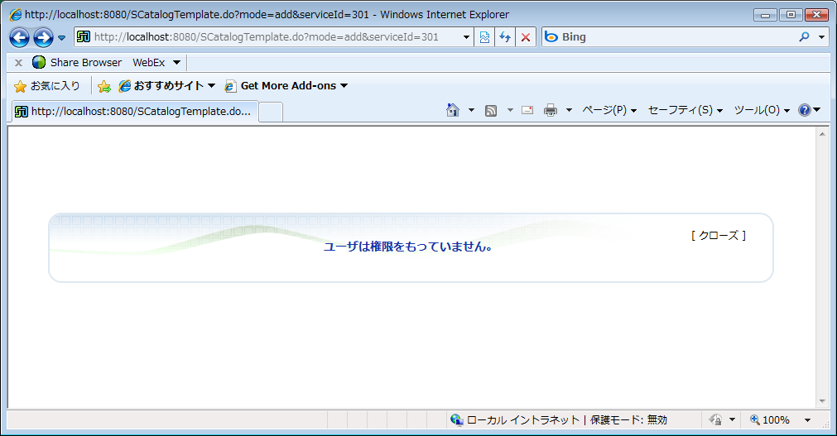Expand the RSS feeds dropdown arrow
The width and height of the screenshot is (837, 436).
tap(510, 111)
